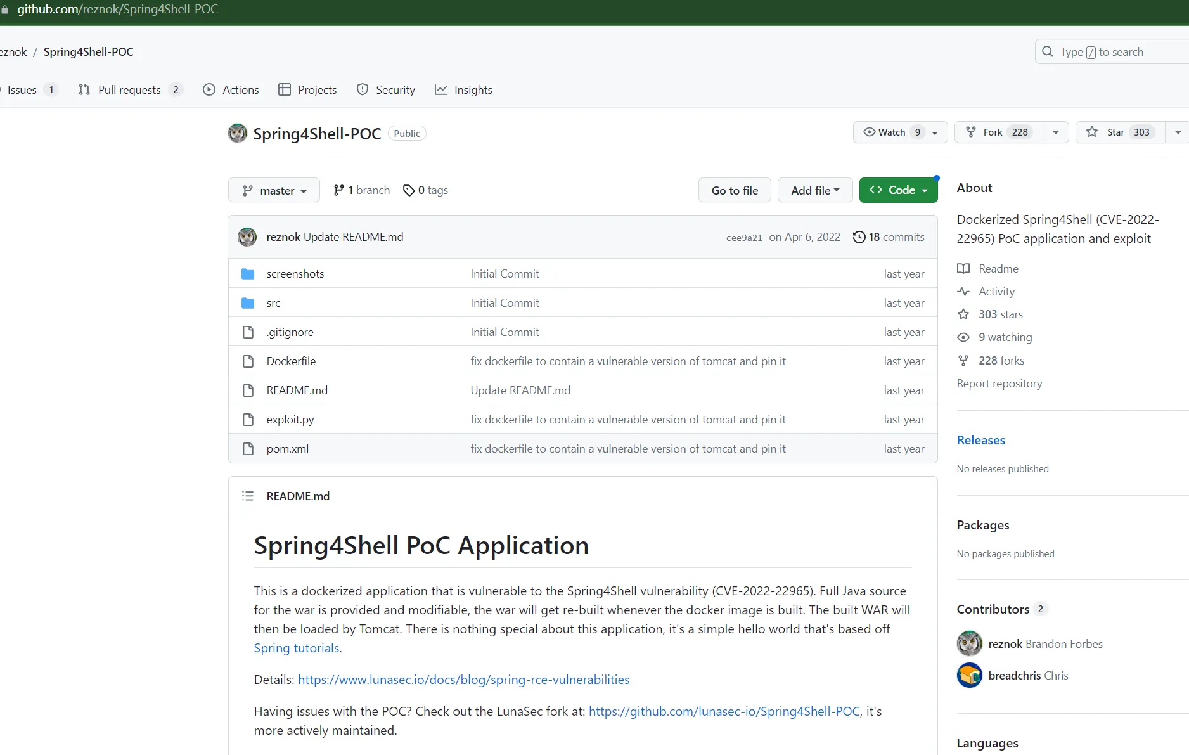Click the branch icon beside 1 branch
This screenshot has width=1189, height=755.
click(x=339, y=190)
